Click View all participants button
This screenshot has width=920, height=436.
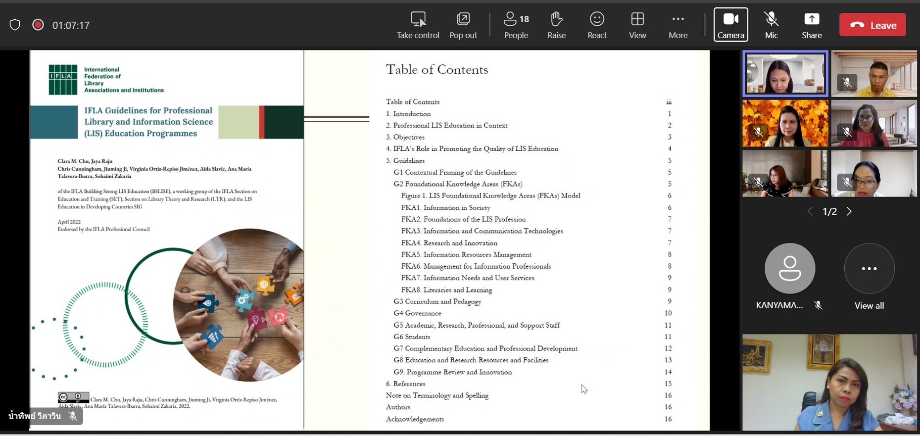tap(869, 269)
